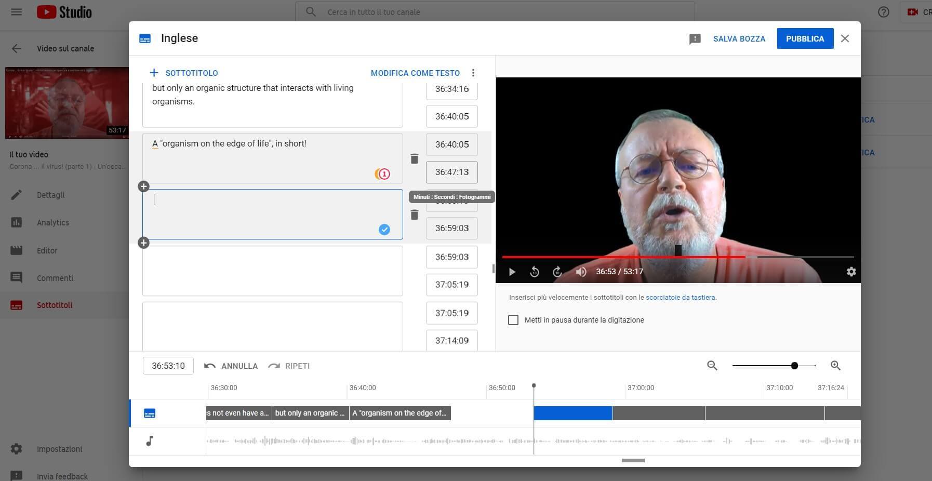932x481 pixels.
Task: Open the three-dot subtitle options menu
Action: click(x=473, y=73)
